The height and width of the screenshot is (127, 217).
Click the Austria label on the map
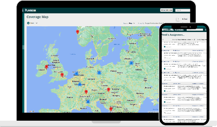pyautogui.click(x=101, y=94)
